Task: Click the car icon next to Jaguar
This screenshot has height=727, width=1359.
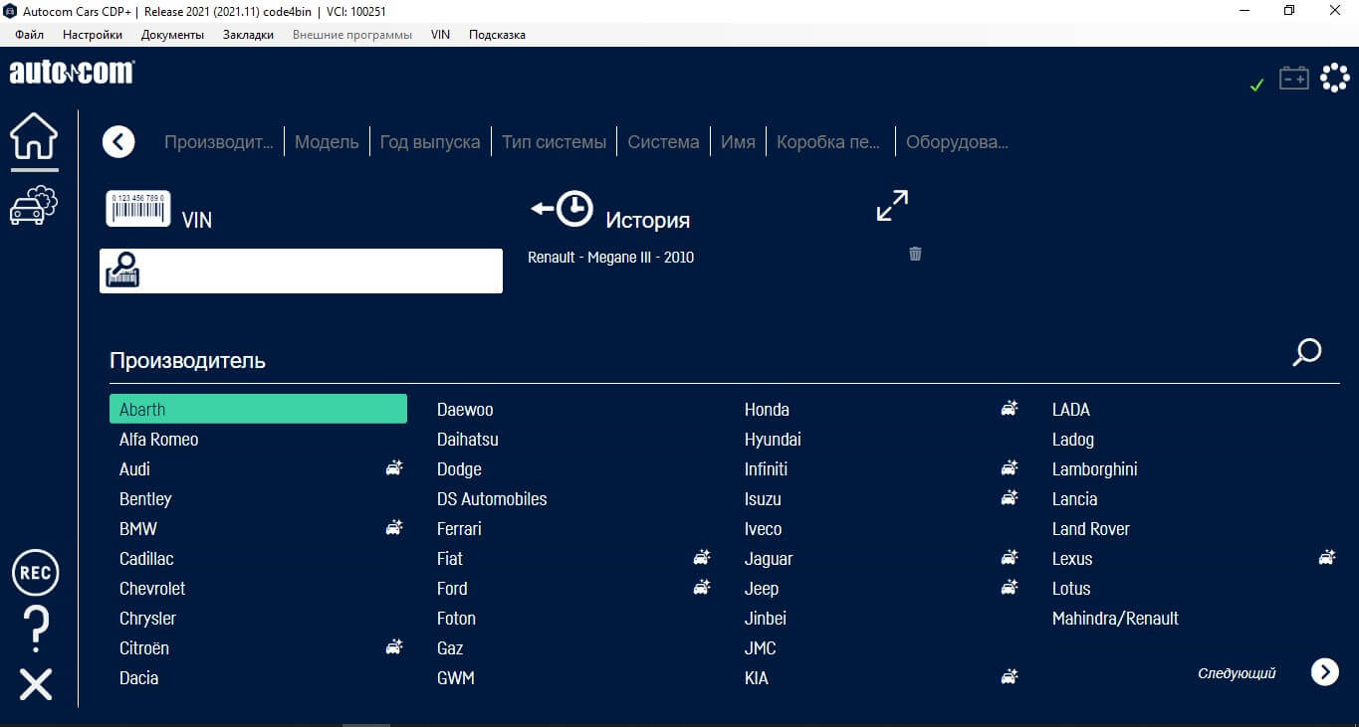Action: pyautogui.click(x=1010, y=557)
